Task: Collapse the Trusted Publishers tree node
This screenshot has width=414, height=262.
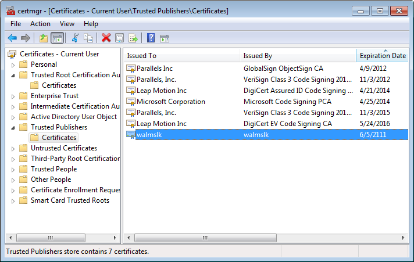Action: click(x=13, y=127)
